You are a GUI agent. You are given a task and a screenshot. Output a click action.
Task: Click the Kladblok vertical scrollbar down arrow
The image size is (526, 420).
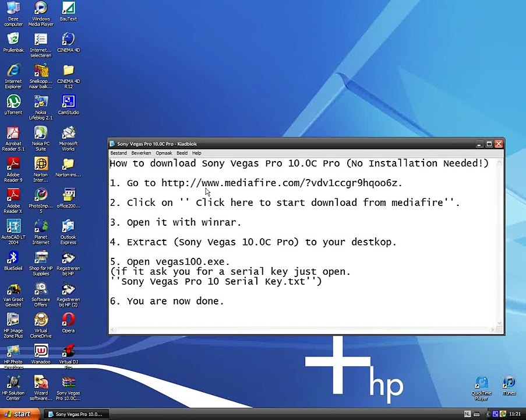tap(499, 323)
